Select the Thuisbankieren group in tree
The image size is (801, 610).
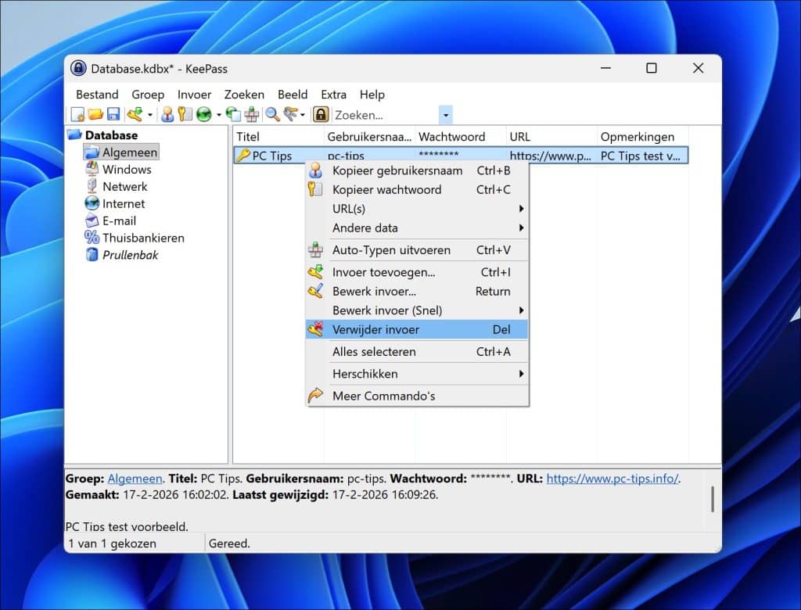pyautogui.click(x=143, y=238)
